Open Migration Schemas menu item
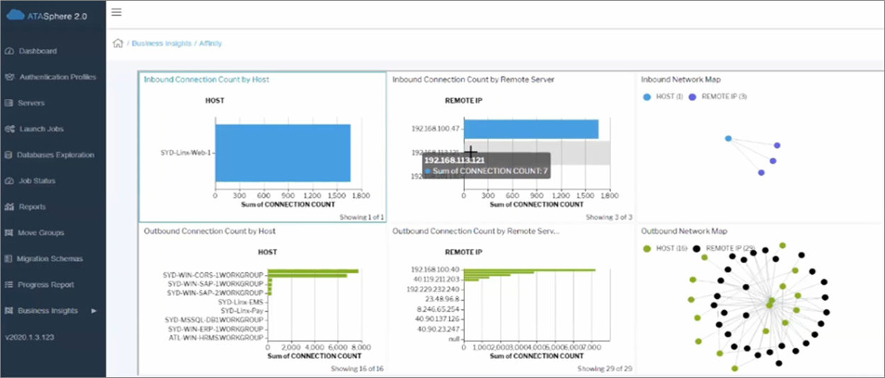 point(50,259)
